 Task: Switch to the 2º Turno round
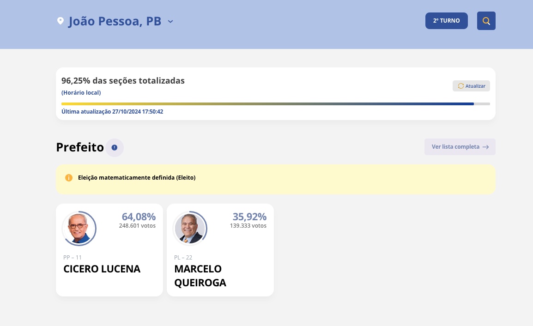point(446,21)
